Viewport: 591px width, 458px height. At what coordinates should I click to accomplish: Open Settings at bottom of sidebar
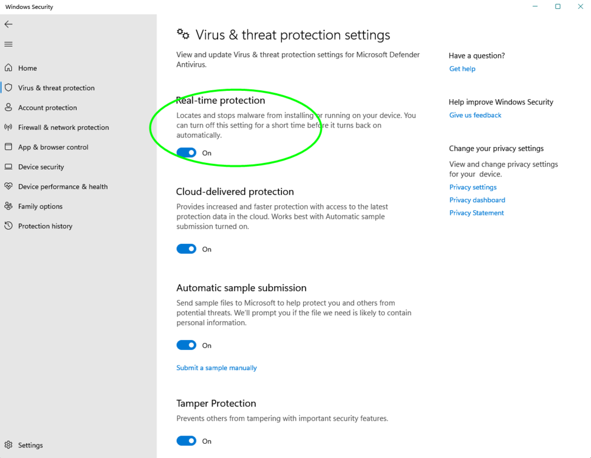point(30,446)
